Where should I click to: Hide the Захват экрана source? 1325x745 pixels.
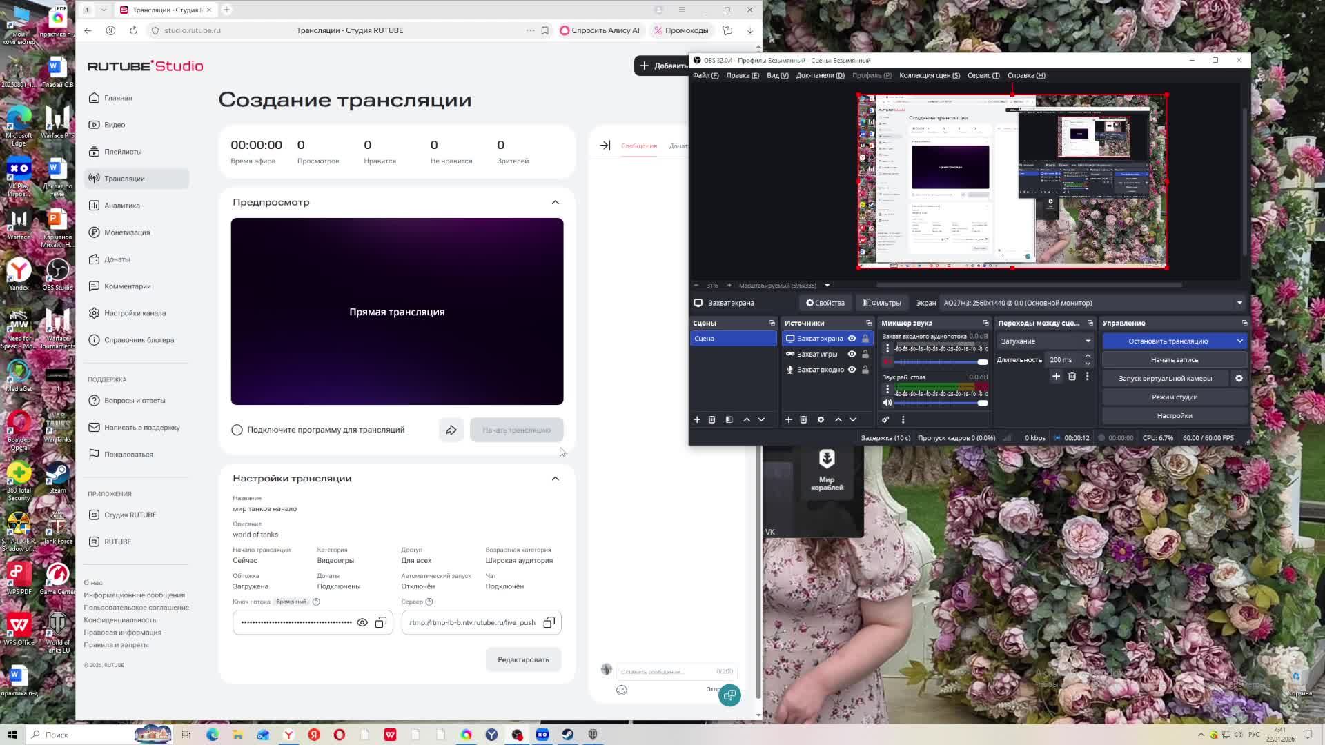[852, 339]
